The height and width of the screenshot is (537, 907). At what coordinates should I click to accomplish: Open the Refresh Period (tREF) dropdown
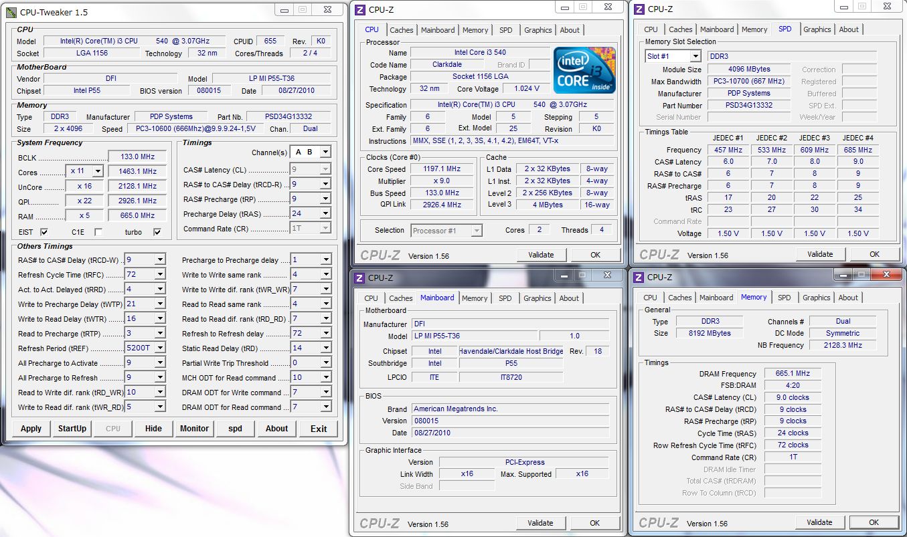pos(159,348)
